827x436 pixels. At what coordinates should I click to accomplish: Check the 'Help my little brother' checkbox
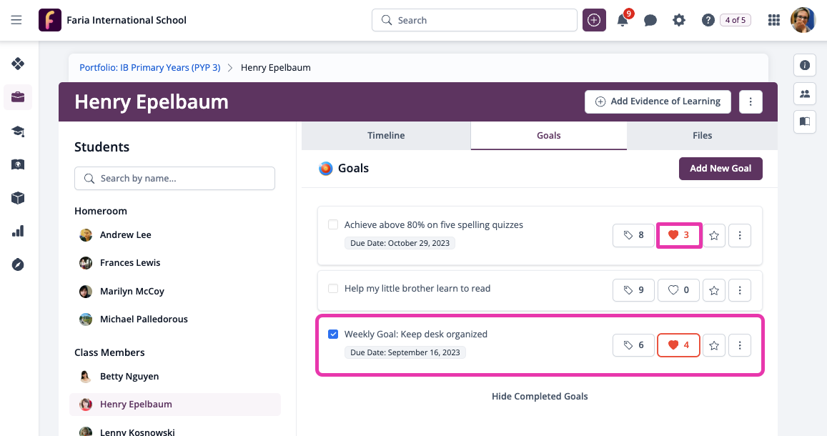[x=333, y=288]
